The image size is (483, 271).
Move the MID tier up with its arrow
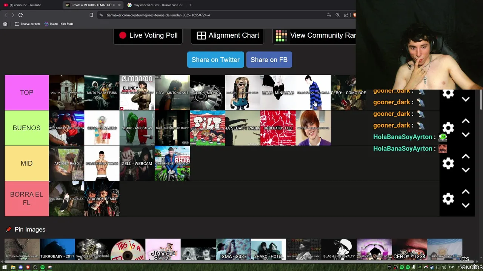click(x=466, y=157)
